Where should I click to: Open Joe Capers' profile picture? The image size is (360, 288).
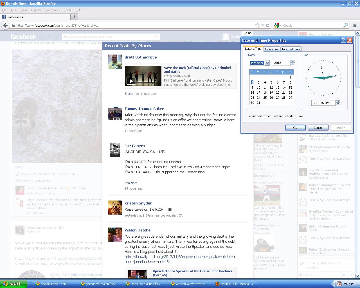pos(115,150)
